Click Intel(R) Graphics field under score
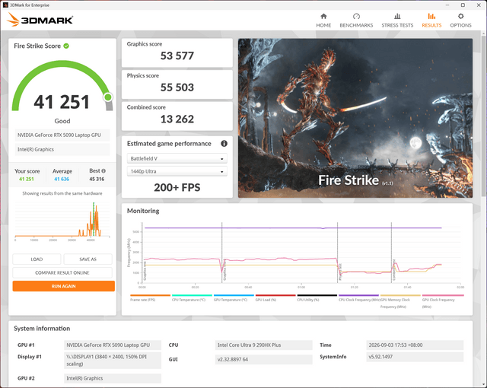Screen dimensions: 487x388 click(62, 149)
